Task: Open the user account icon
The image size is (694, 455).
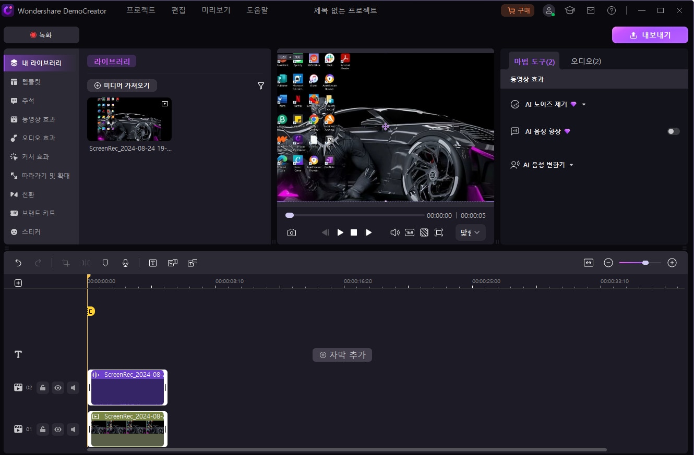Action: coord(548,10)
